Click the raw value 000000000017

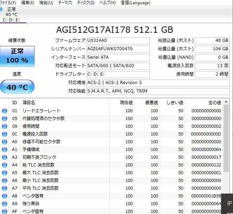(x=206, y=157)
